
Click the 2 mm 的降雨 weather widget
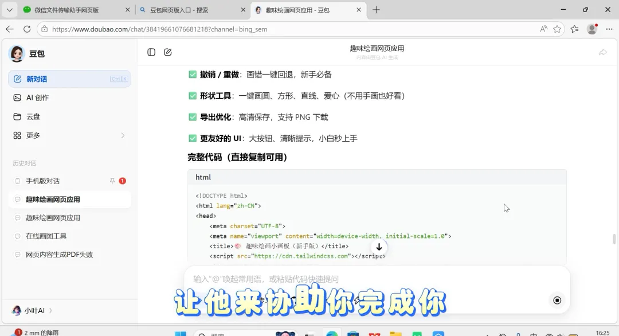36,333
